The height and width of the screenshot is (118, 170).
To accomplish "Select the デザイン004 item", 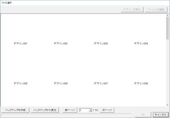I will coord(141,43).
